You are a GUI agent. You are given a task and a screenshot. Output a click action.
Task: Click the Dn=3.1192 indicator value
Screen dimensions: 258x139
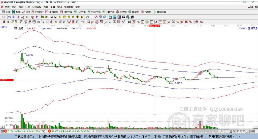click(77, 28)
